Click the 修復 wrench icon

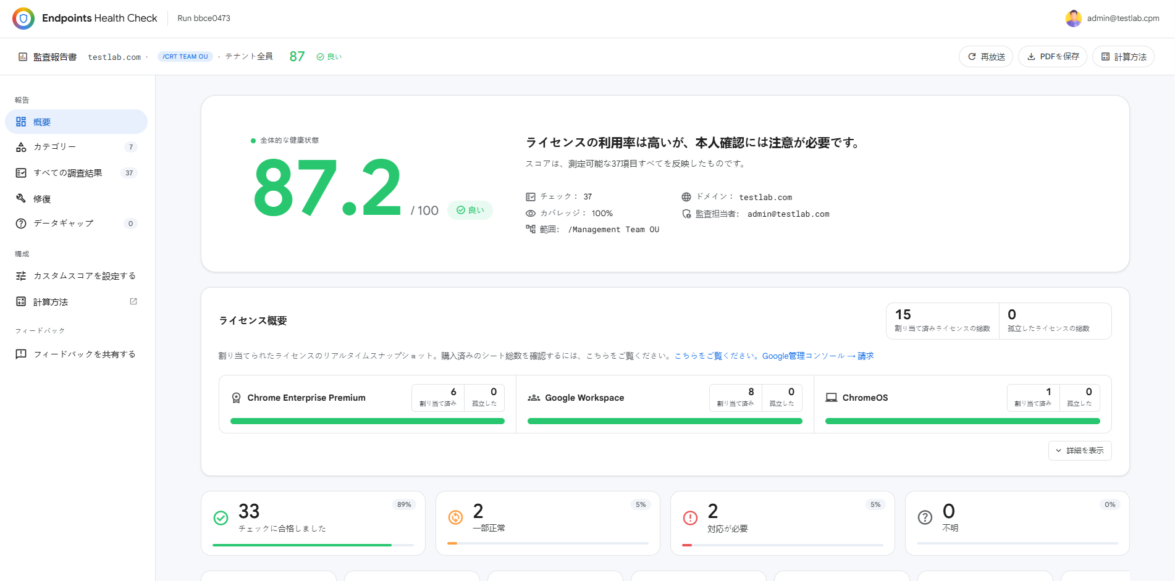click(21, 198)
